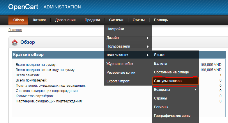This screenshot has width=228, height=123.
Task: Open the Дополнения menu
Action: click(x=65, y=20)
